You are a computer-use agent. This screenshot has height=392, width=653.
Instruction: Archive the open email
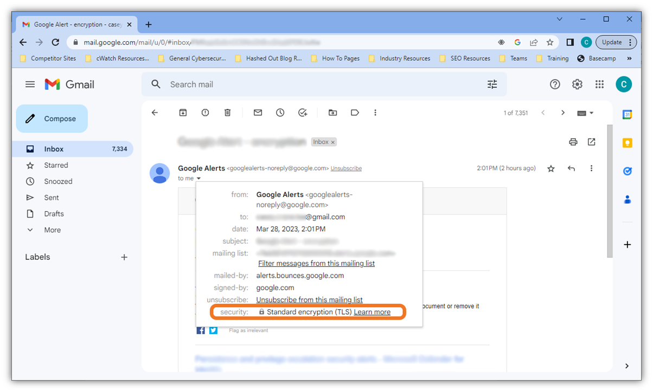(183, 112)
